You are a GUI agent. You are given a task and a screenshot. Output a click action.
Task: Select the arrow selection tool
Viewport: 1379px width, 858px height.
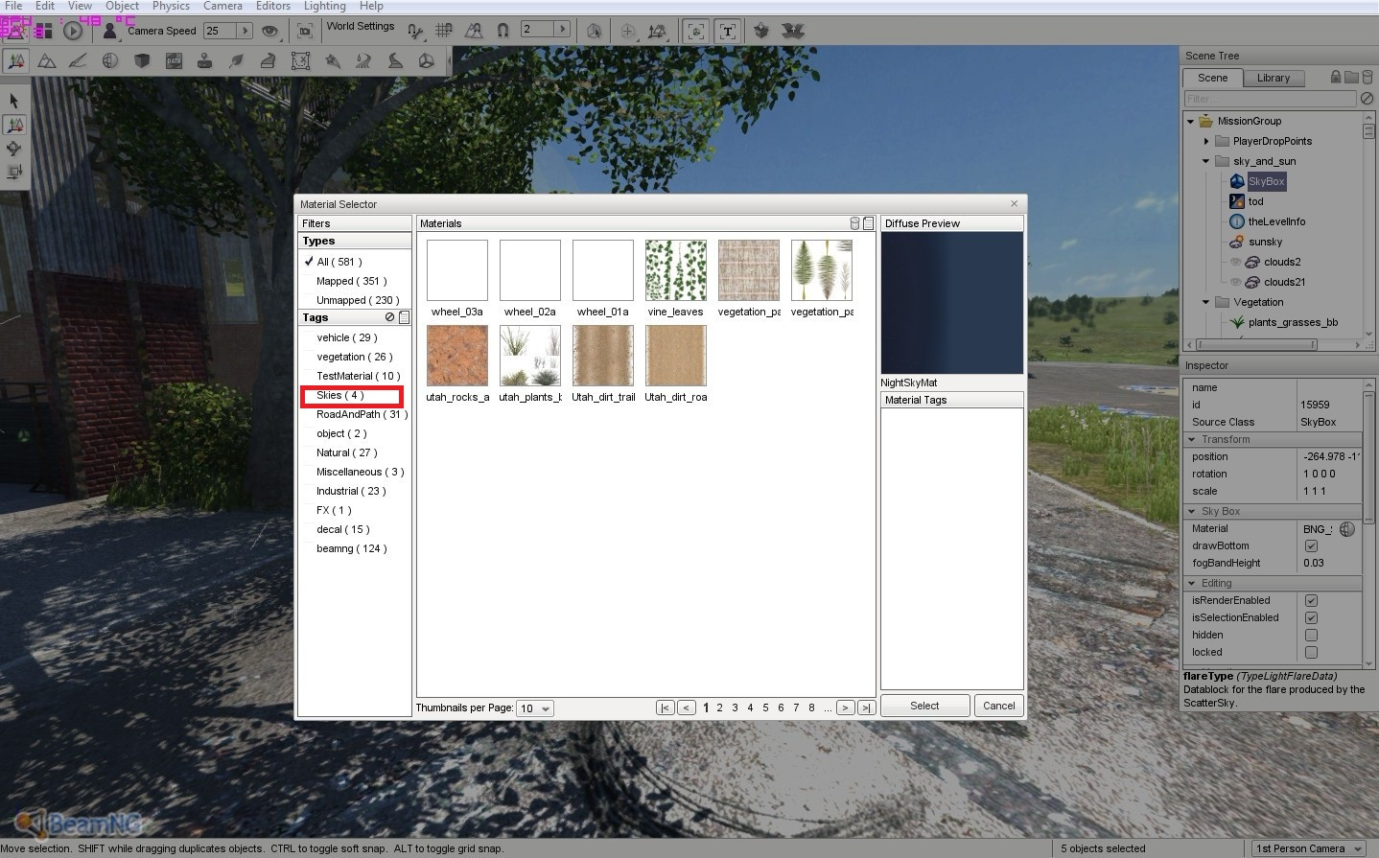(x=14, y=101)
